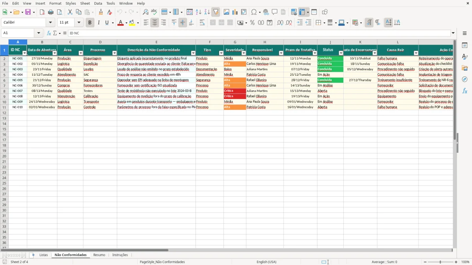This screenshot has width=472, height=265.
Task: Open Font Name dropdown list
Action: click(x=50, y=23)
